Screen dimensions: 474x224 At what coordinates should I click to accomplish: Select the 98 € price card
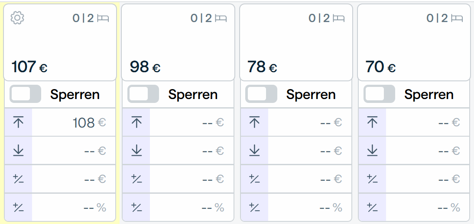pos(178,42)
